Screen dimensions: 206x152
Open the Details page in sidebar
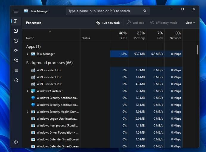coord(16,70)
